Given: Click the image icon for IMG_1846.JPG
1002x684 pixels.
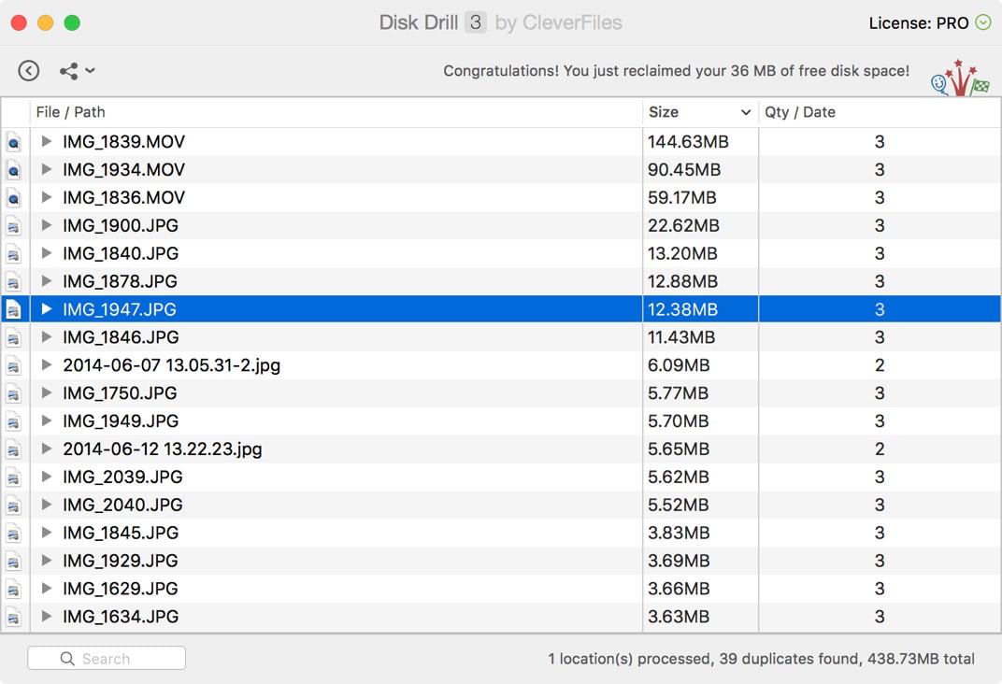Looking at the screenshot, I should coord(13,338).
